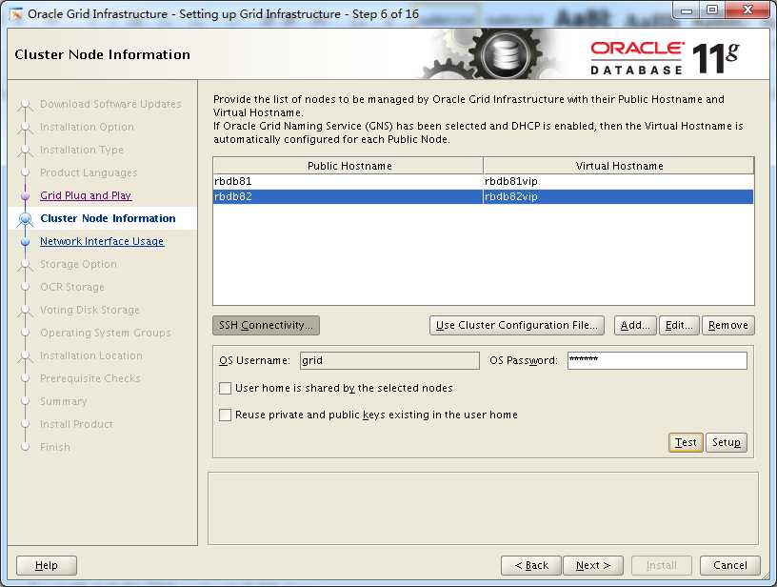
Task: Run SSH Setup
Action: (726, 442)
